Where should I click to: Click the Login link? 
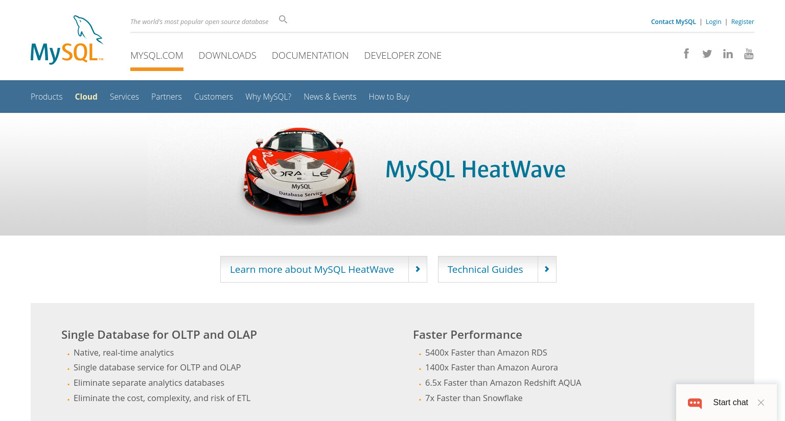[x=713, y=22]
